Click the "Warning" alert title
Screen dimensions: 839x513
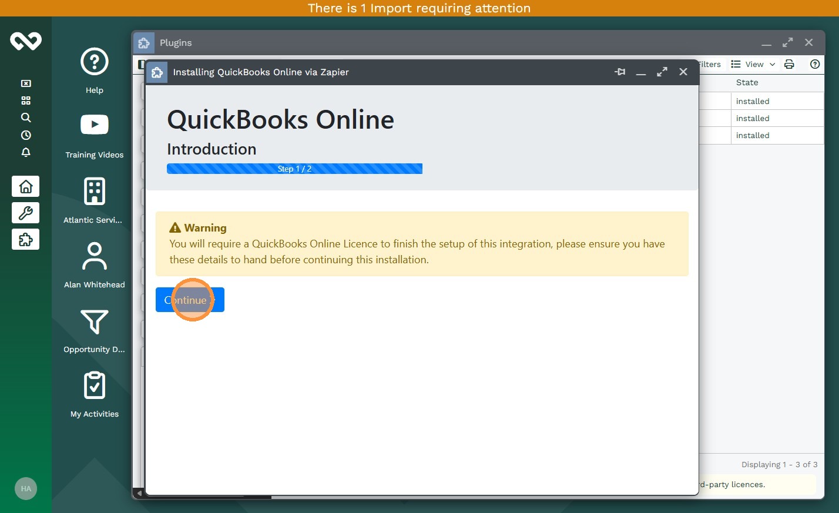(x=205, y=228)
